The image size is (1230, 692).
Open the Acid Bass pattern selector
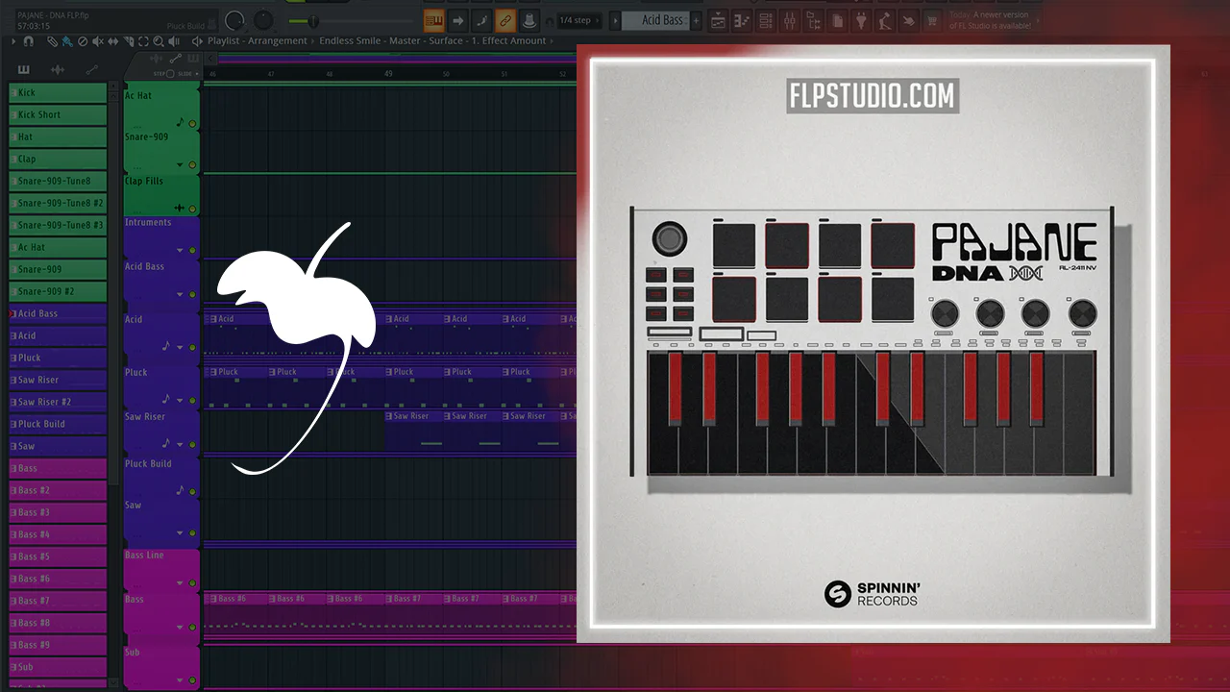655,20
